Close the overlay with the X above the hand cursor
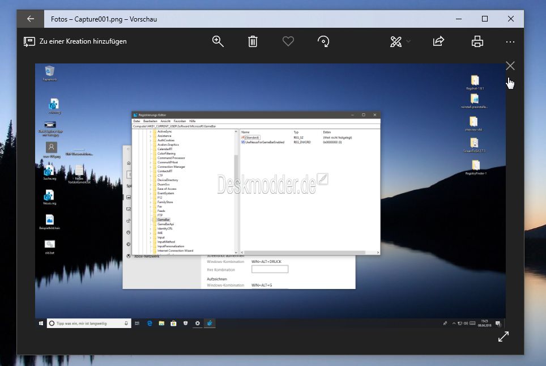Image resolution: width=546 pixels, height=366 pixels. coord(510,66)
